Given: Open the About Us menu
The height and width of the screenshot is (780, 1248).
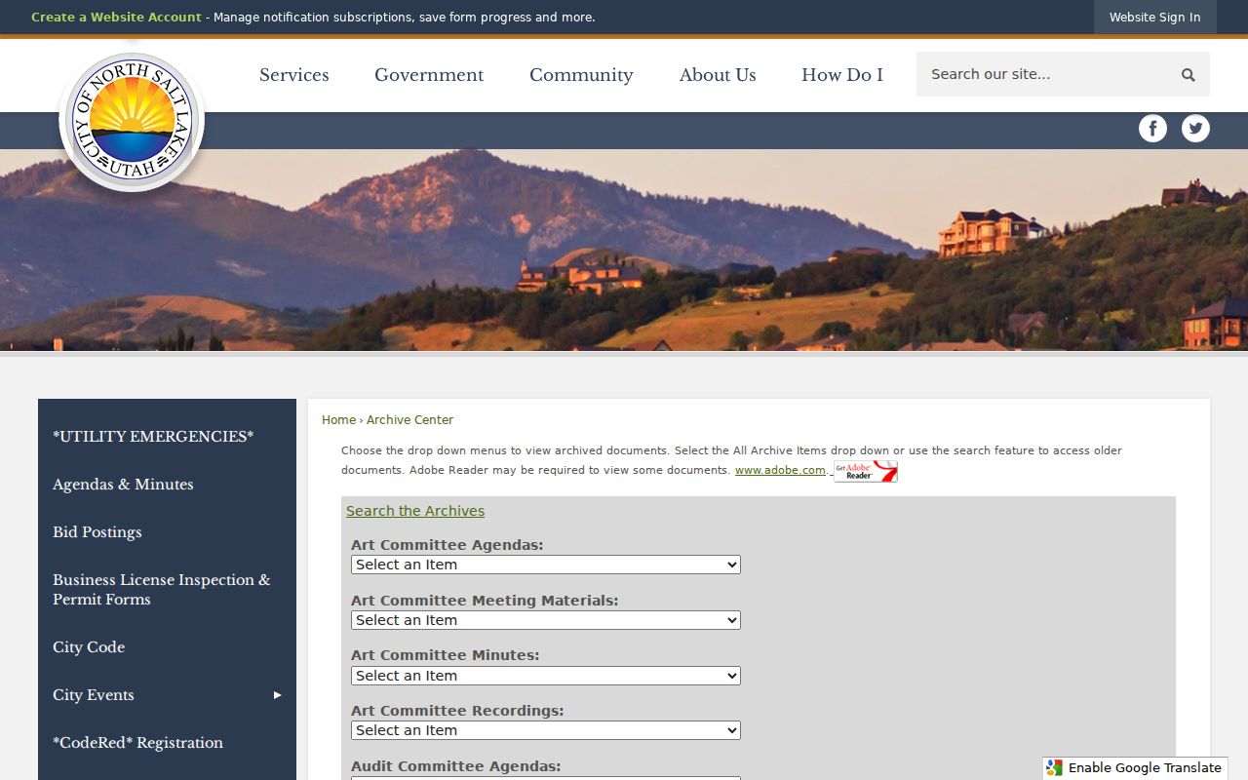Looking at the screenshot, I should point(718,75).
